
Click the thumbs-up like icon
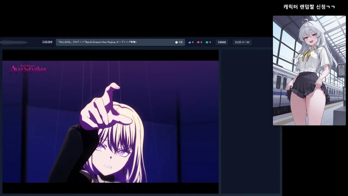point(190,42)
